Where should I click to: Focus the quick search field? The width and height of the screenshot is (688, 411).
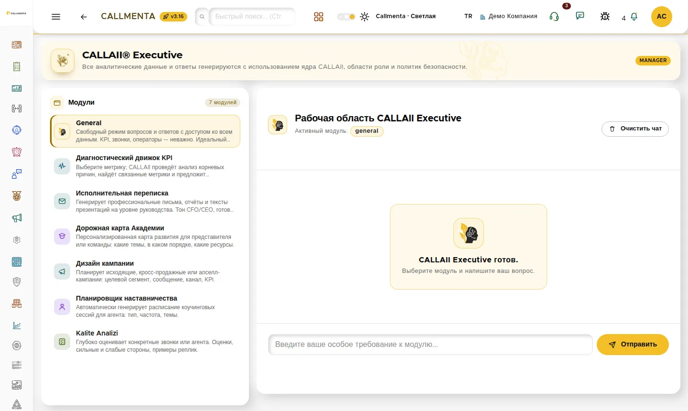pyautogui.click(x=252, y=16)
